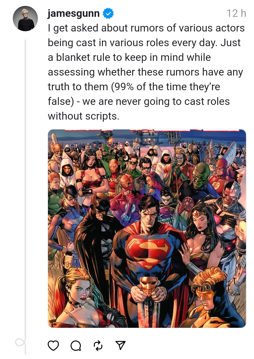Share the post with the paper plane icon
The height and width of the screenshot is (359, 254).
point(120,345)
